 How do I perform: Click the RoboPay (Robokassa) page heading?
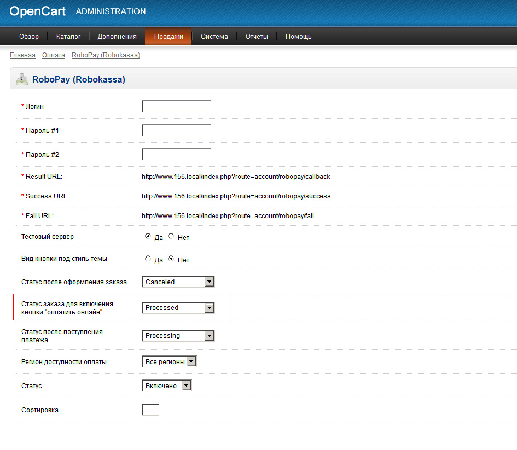78,79
